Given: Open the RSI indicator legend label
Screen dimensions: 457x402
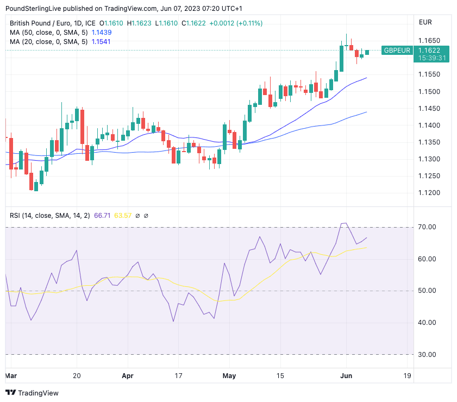Looking at the screenshot, I should [50, 216].
